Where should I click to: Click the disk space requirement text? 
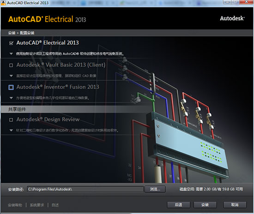(211, 189)
